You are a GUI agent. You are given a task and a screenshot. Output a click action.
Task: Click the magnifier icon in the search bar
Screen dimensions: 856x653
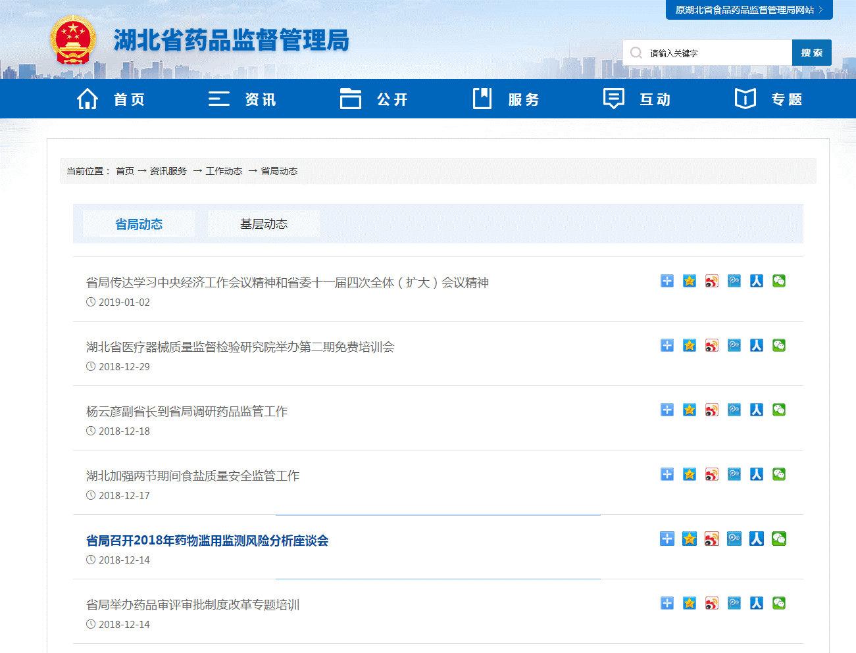point(636,52)
